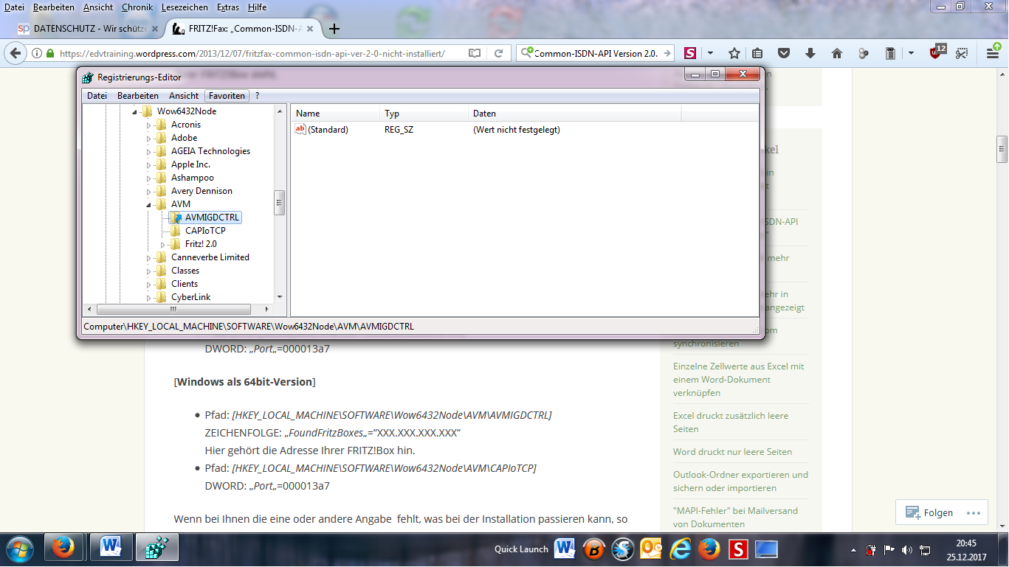Open the Lesezeichen menu in Firefox
The image size is (1009, 567).
point(185,7)
